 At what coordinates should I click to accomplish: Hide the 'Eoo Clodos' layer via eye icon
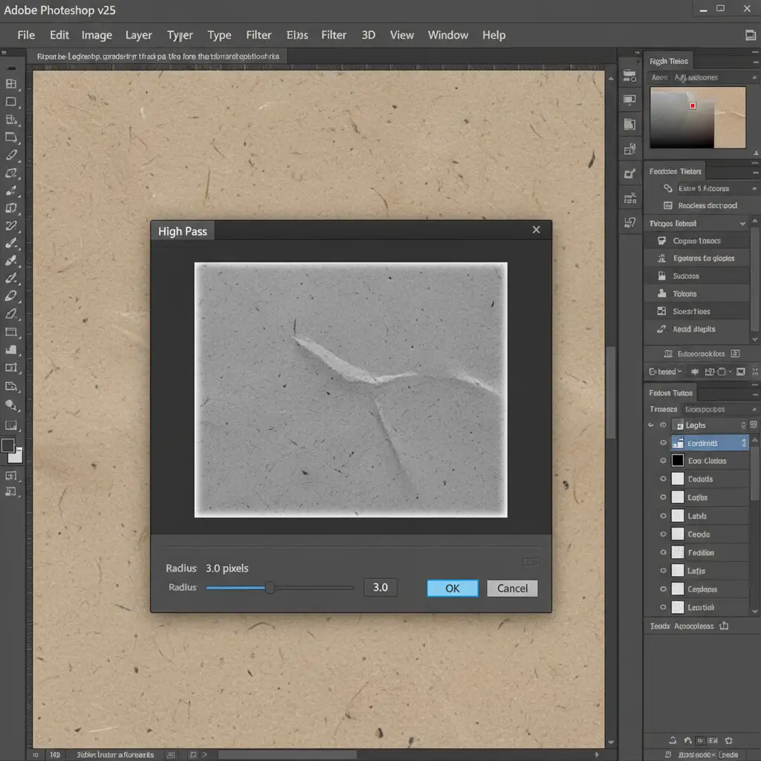(664, 461)
